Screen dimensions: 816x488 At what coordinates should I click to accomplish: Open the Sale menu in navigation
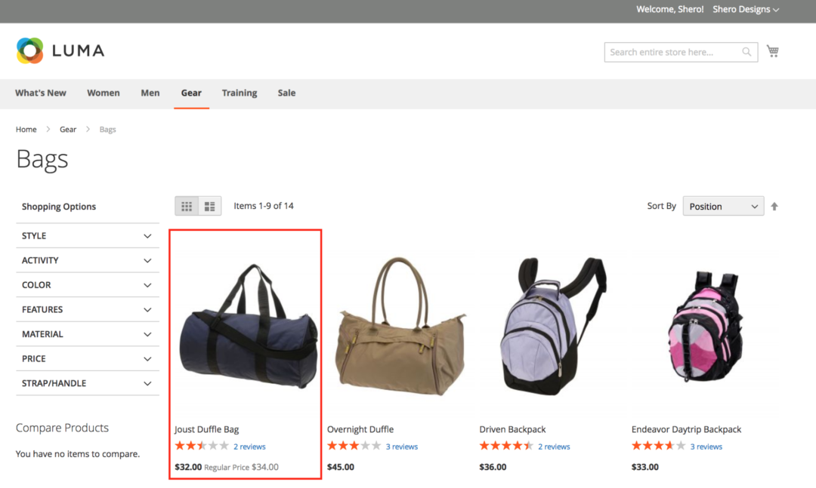[x=286, y=93]
